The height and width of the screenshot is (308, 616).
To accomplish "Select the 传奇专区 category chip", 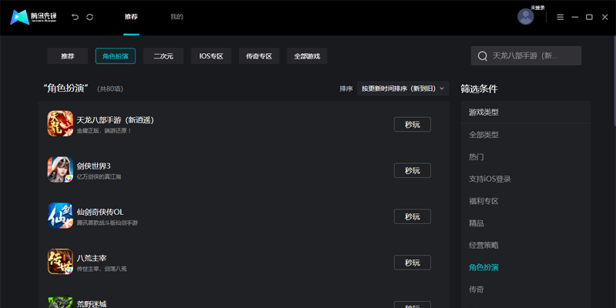I will point(259,56).
